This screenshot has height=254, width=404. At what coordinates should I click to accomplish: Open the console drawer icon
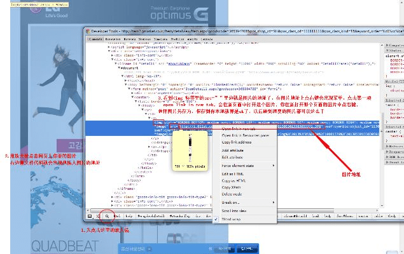99,217
